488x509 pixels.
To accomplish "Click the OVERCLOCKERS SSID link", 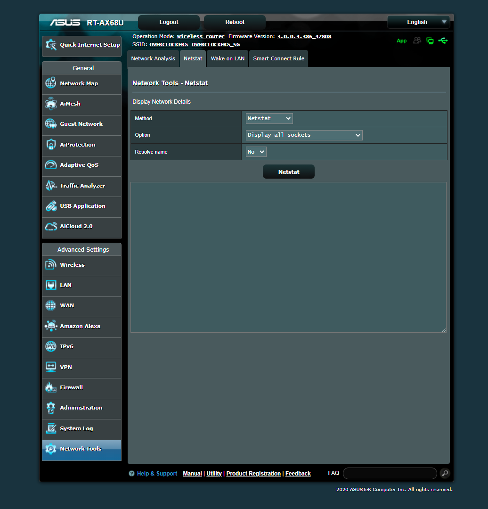I will click(169, 44).
